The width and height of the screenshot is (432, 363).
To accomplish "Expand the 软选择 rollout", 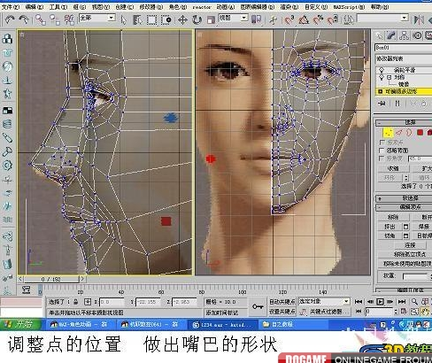I will point(404,198).
